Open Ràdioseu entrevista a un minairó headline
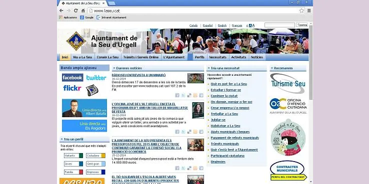The image size is (369, 184). tap(138, 75)
